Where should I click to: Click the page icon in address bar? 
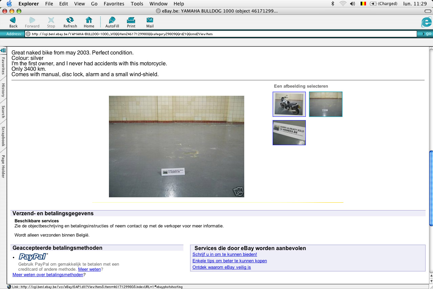coord(28,34)
